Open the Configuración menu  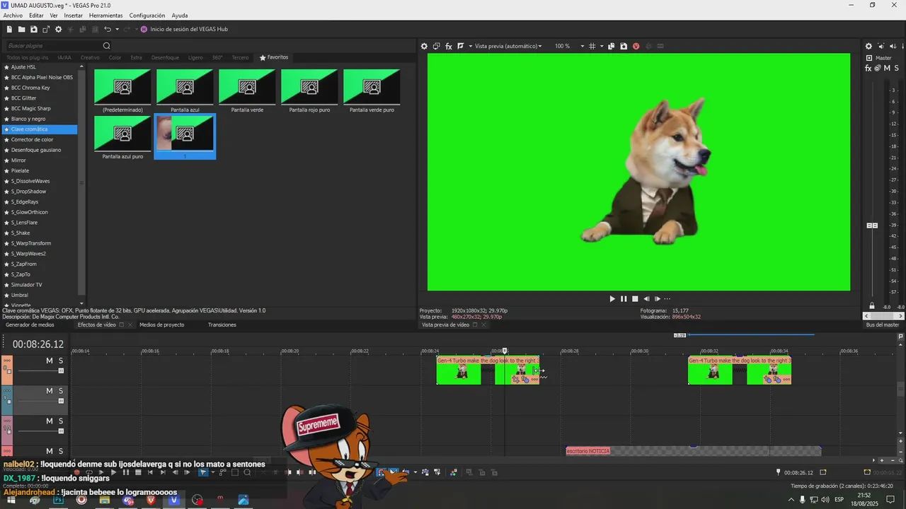pyautogui.click(x=147, y=16)
